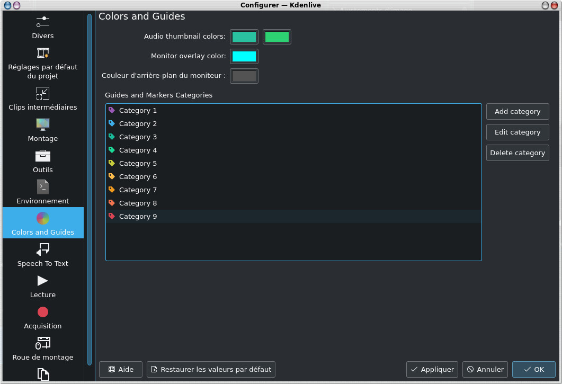Click the Divers label in sidebar

[43, 36]
